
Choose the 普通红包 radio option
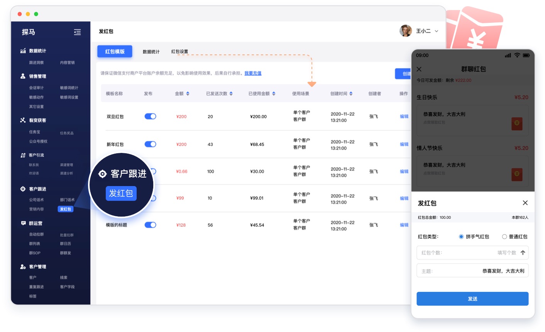point(504,237)
